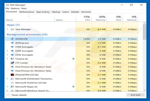Open the View menu
Viewport: 150px width, 101px height.
click(x=24, y=8)
